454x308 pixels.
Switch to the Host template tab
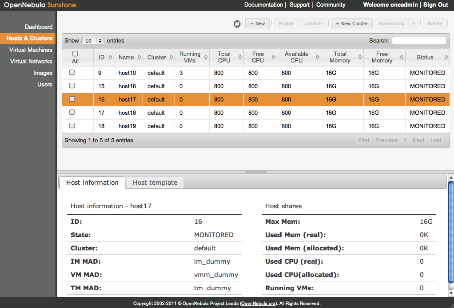[x=154, y=182]
